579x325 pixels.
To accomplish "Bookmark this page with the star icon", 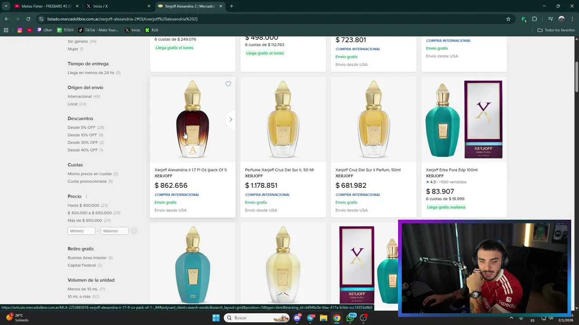I will [x=508, y=19].
